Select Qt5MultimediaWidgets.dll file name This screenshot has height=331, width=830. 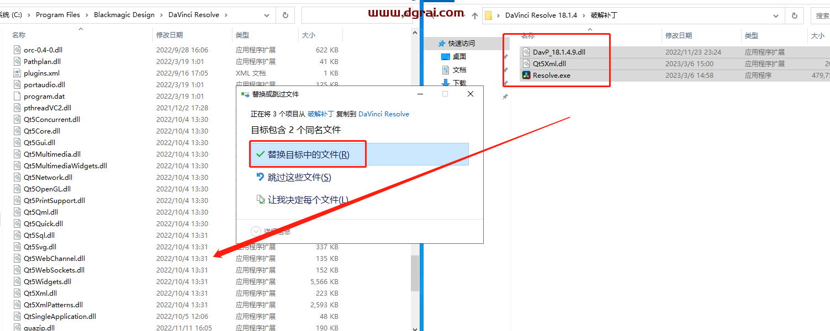65,165
